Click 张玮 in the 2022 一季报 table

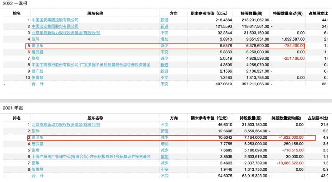[35, 39]
